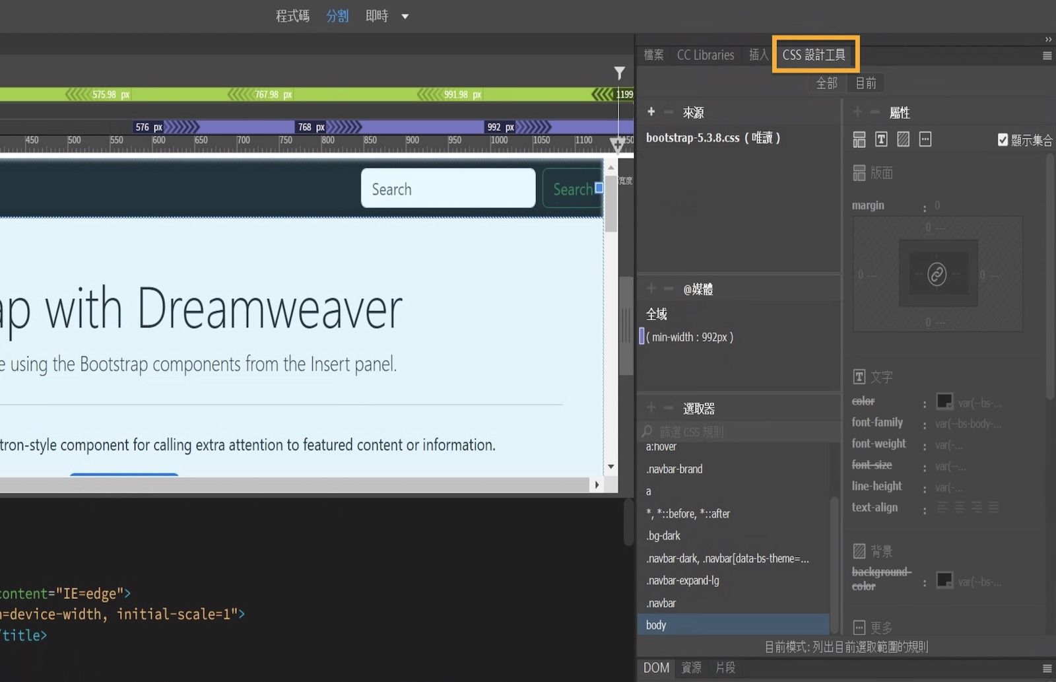Open the 片段 snippets tab
The image size is (1056, 682).
725,668
